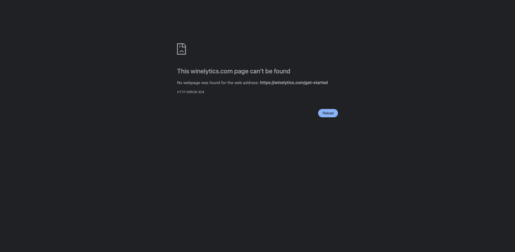The height and width of the screenshot is (252, 515).
Task: Click the "get-started" part of the URL
Action: (x=316, y=83)
